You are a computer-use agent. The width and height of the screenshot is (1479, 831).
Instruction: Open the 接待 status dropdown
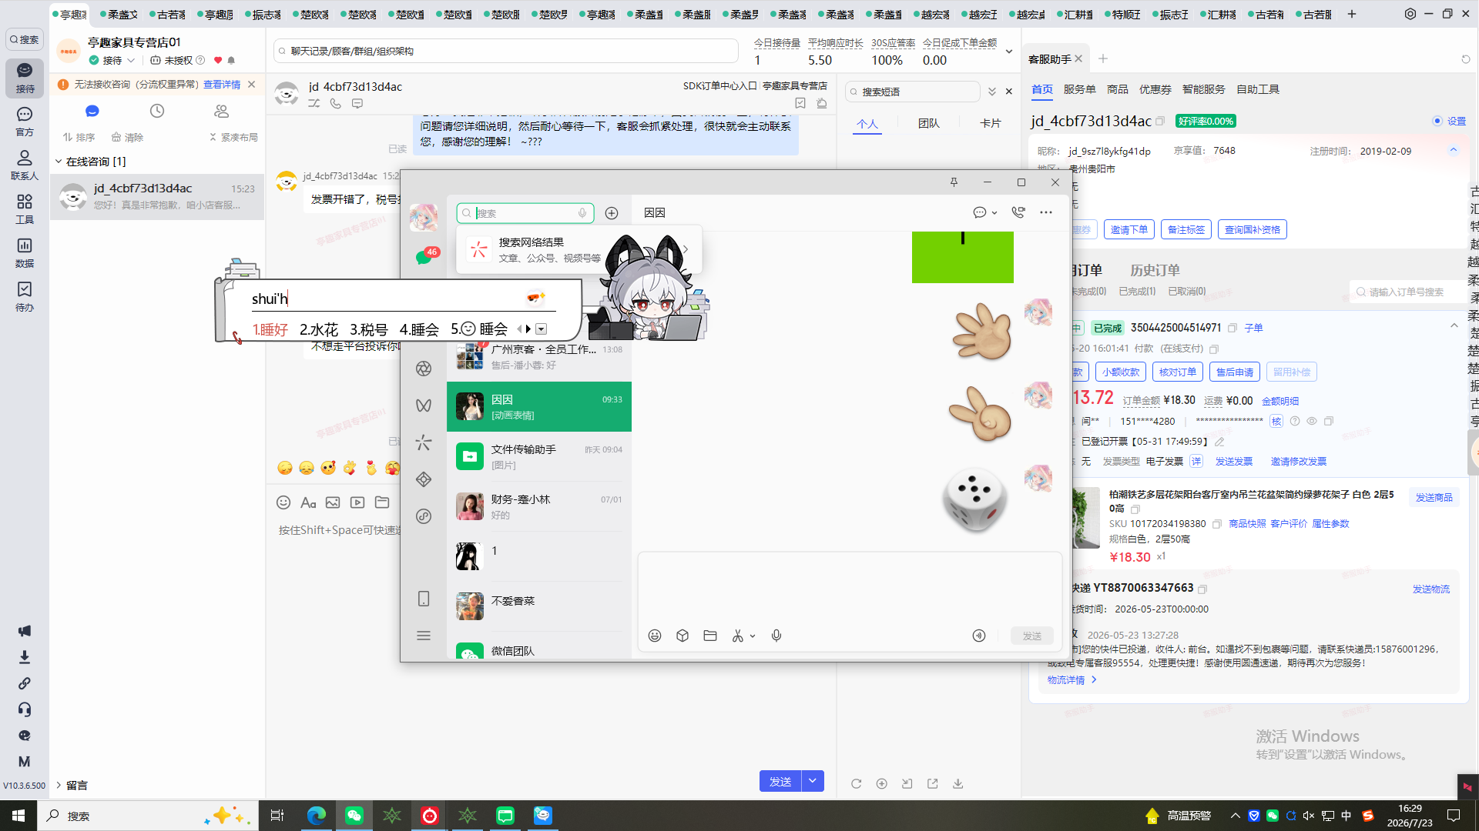[131, 60]
